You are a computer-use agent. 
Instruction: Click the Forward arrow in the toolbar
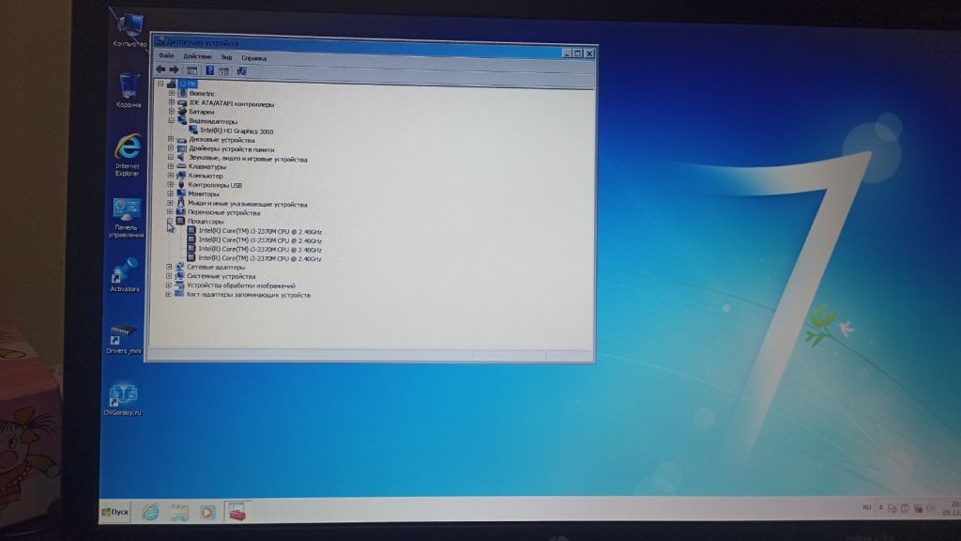click(174, 70)
